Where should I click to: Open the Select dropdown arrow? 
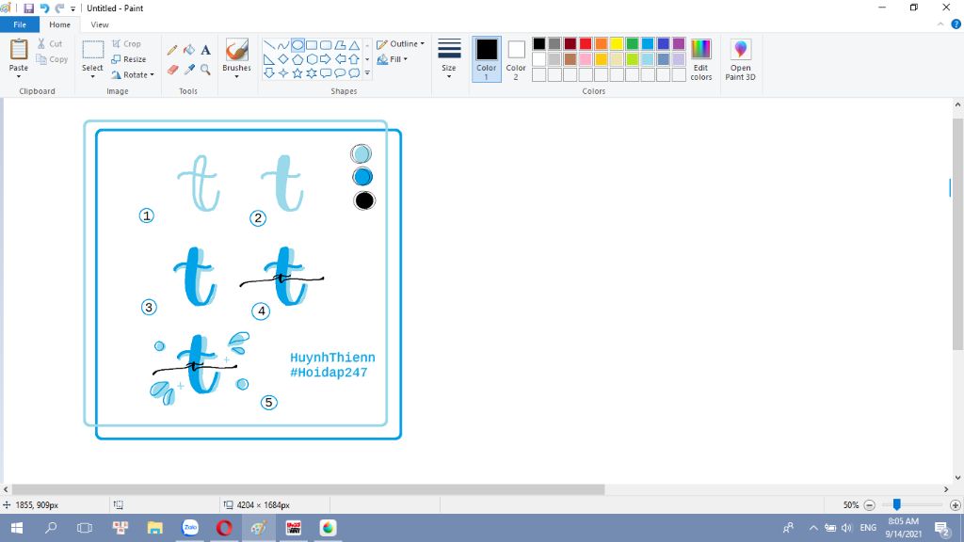coord(92,77)
